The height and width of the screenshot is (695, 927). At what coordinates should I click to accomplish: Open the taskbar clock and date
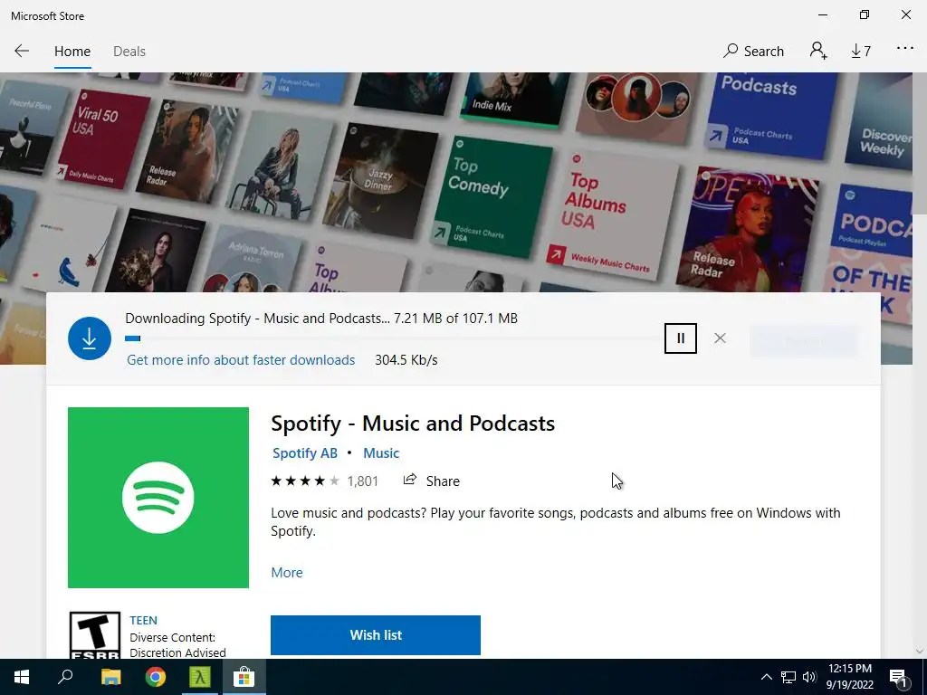[x=849, y=677]
